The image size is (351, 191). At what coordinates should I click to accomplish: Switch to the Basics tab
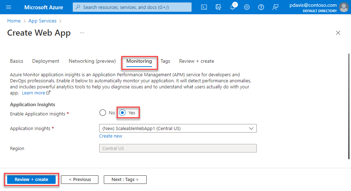point(16,61)
